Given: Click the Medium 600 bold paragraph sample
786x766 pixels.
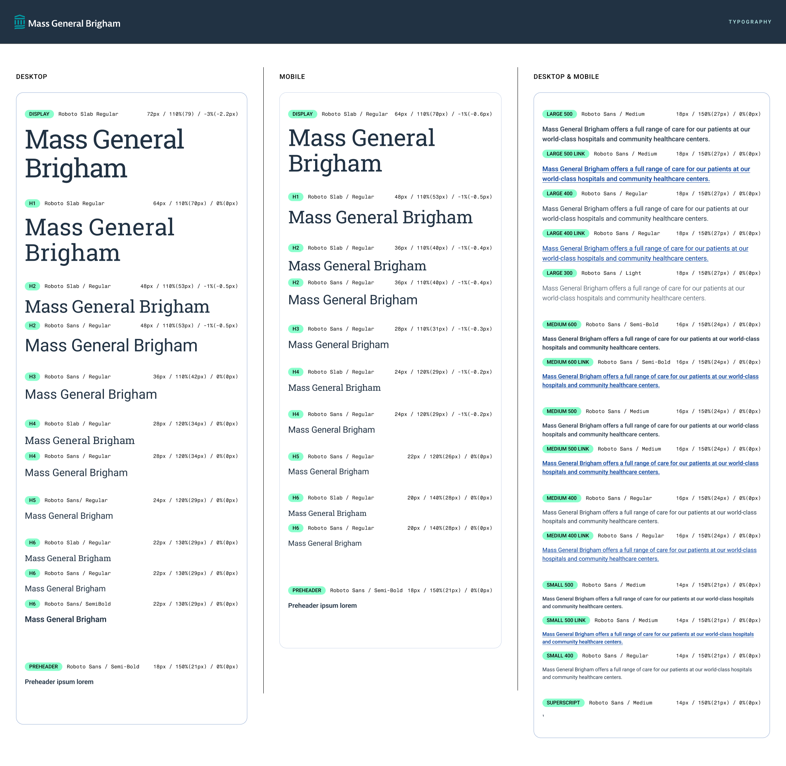Looking at the screenshot, I should 651,343.
